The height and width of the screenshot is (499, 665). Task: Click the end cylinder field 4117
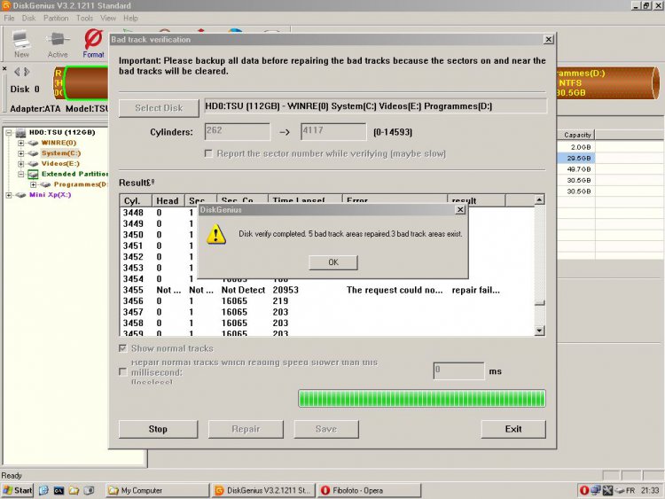click(x=333, y=132)
